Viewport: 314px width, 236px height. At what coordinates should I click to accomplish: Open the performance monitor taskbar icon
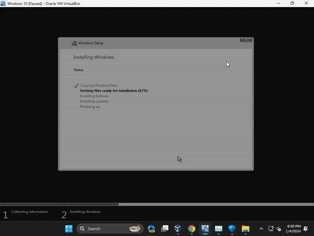pyautogui.click(x=218, y=229)
